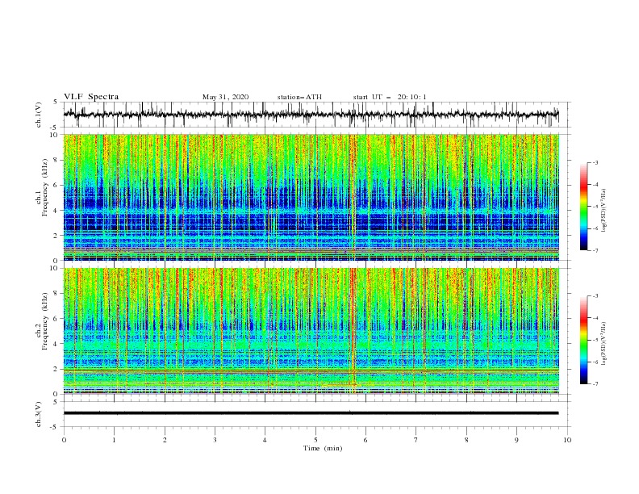This screenshot has height=494, width=639.
Task: Click the "station=ATH" header label
Action: click(x=299, y=97)
